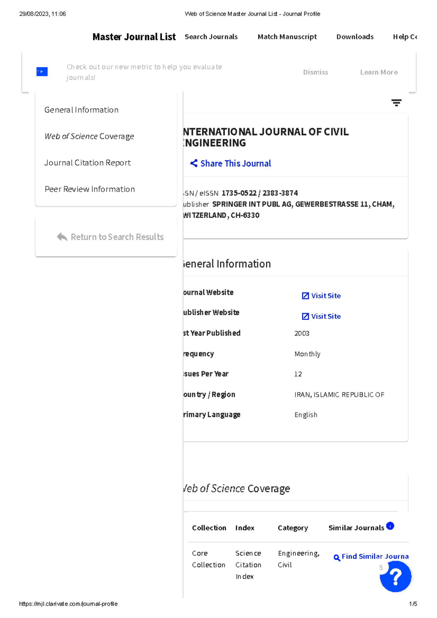437x618 pixels.
Task: Click Learn More in the banner
Action: [379, 72]
